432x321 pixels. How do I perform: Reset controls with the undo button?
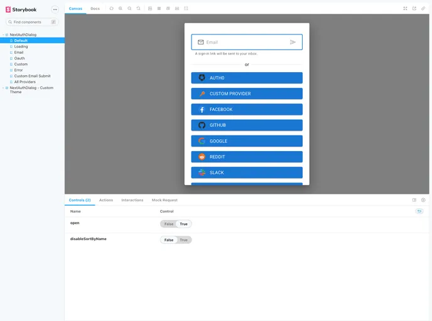(x=419, y=211)
